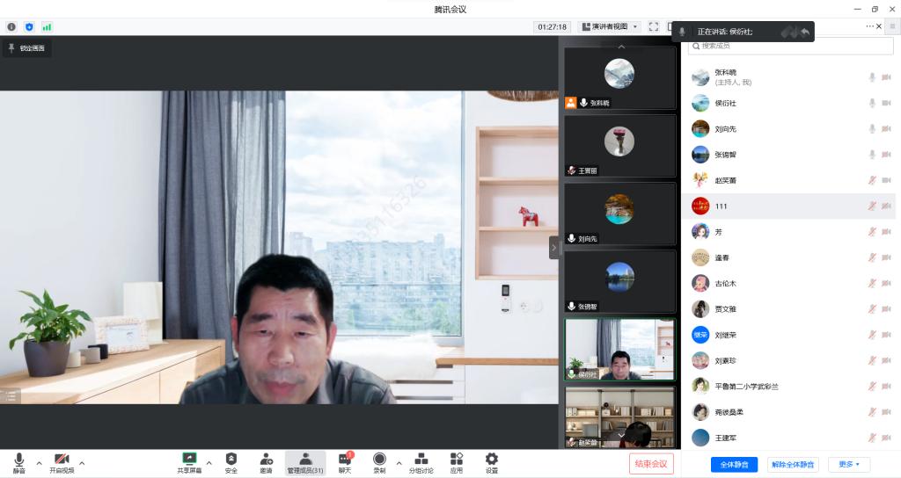Expand the 演讲者视图 view dropdown

pyautogui.click(x=611, y=26)
